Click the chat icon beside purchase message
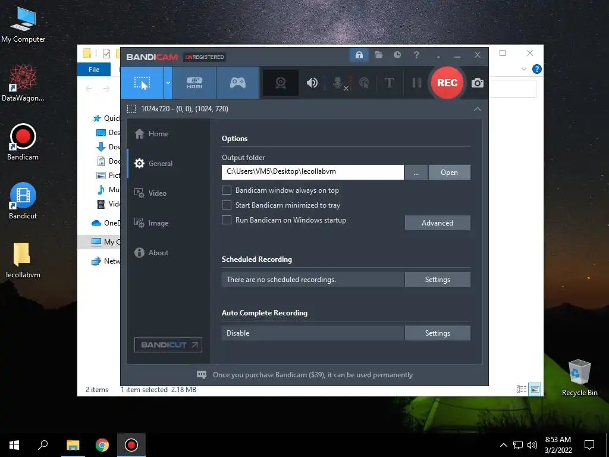 pyautogui.click(x=202, y=375)
